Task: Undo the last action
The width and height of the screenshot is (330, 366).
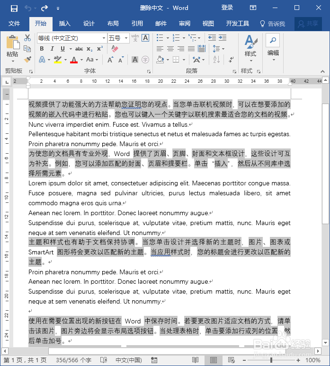Action: 28,9
